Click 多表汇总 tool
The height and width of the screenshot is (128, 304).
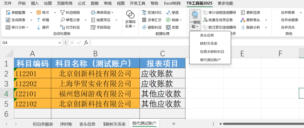pos(152,20)
